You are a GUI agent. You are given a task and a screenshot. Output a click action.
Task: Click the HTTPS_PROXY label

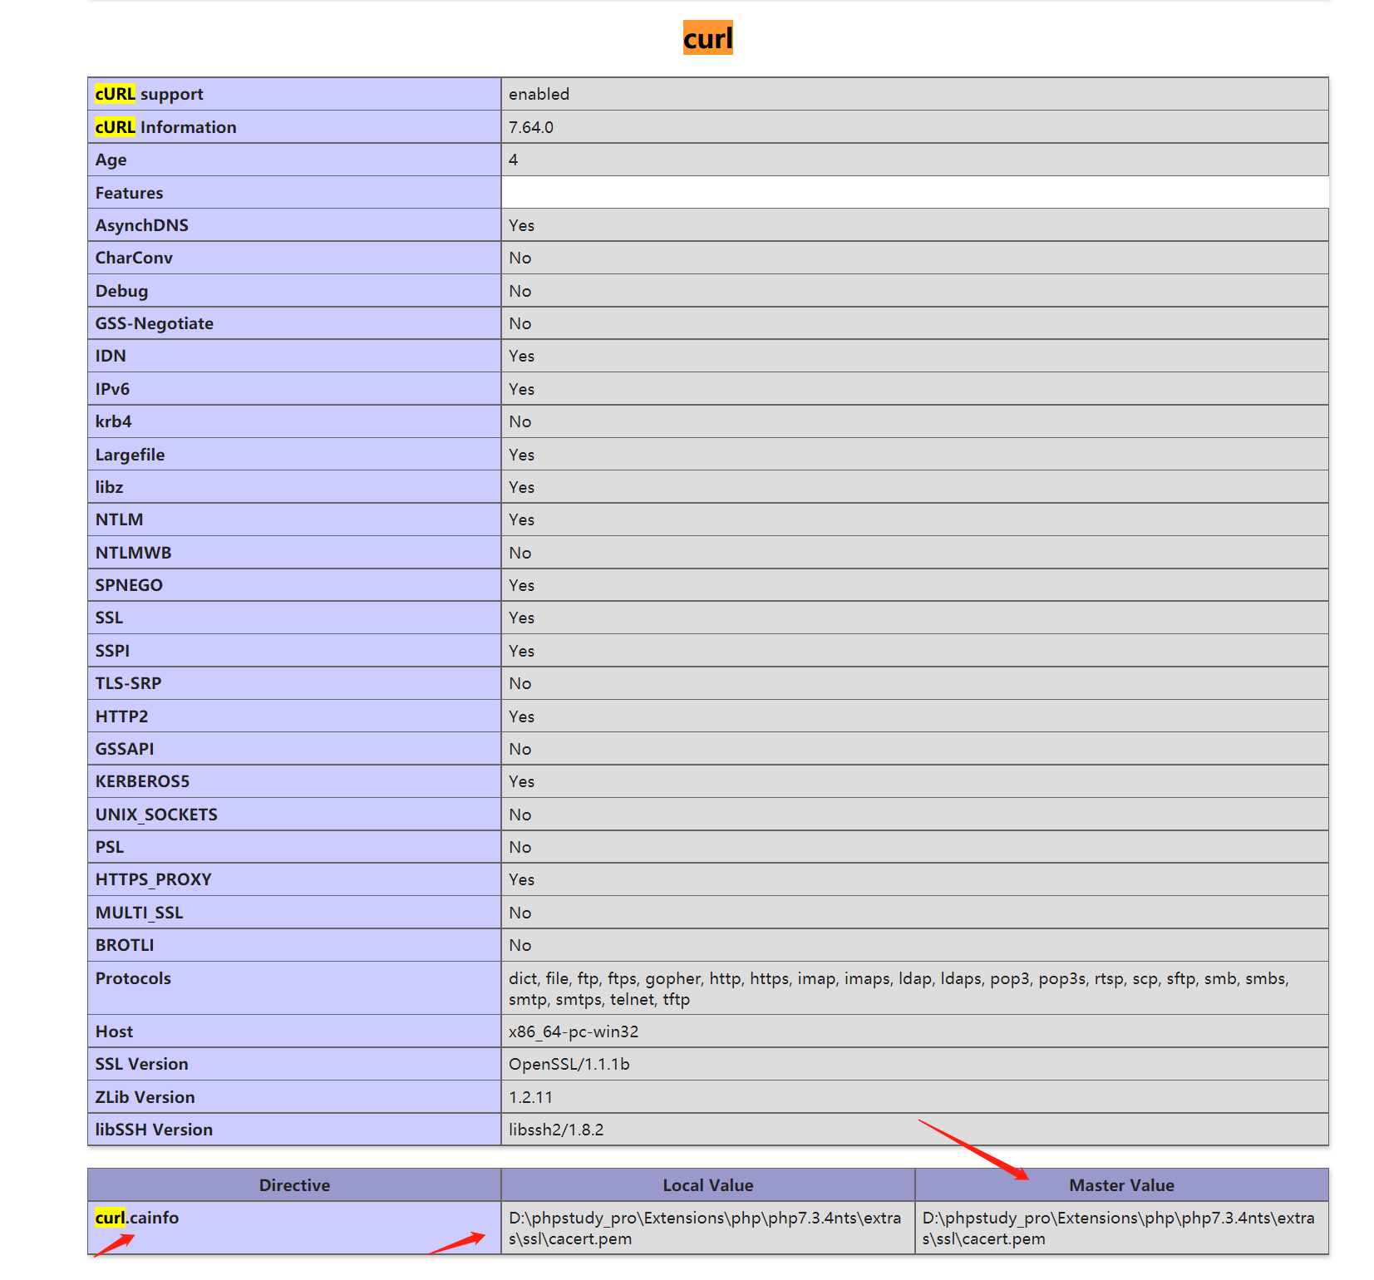pos(153,879)
